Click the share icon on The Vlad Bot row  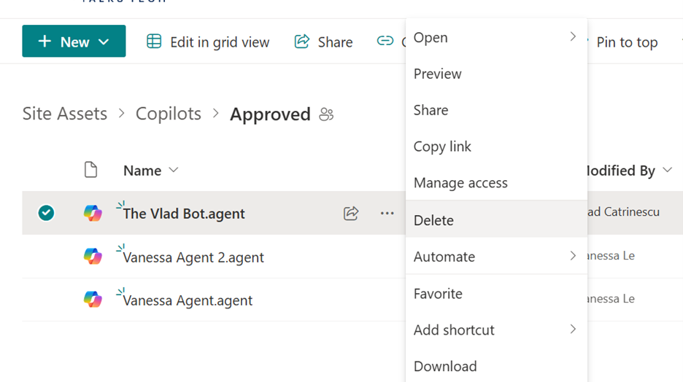coord(351,214)
